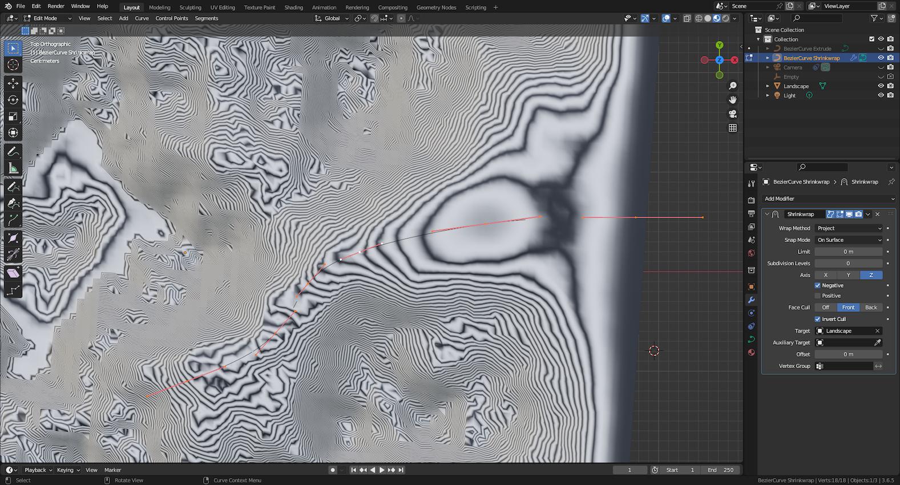
Task: Select the Annotate tool
Action: (x=13, y=152)
